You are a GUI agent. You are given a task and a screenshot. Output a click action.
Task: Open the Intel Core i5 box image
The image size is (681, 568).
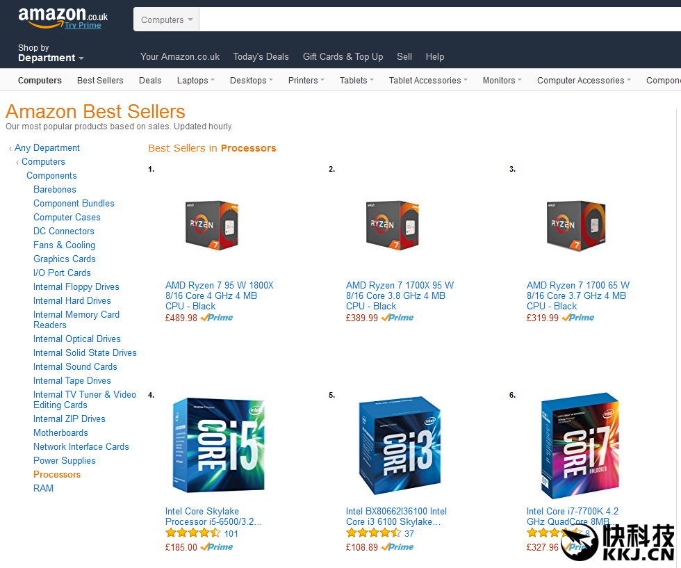219,444
